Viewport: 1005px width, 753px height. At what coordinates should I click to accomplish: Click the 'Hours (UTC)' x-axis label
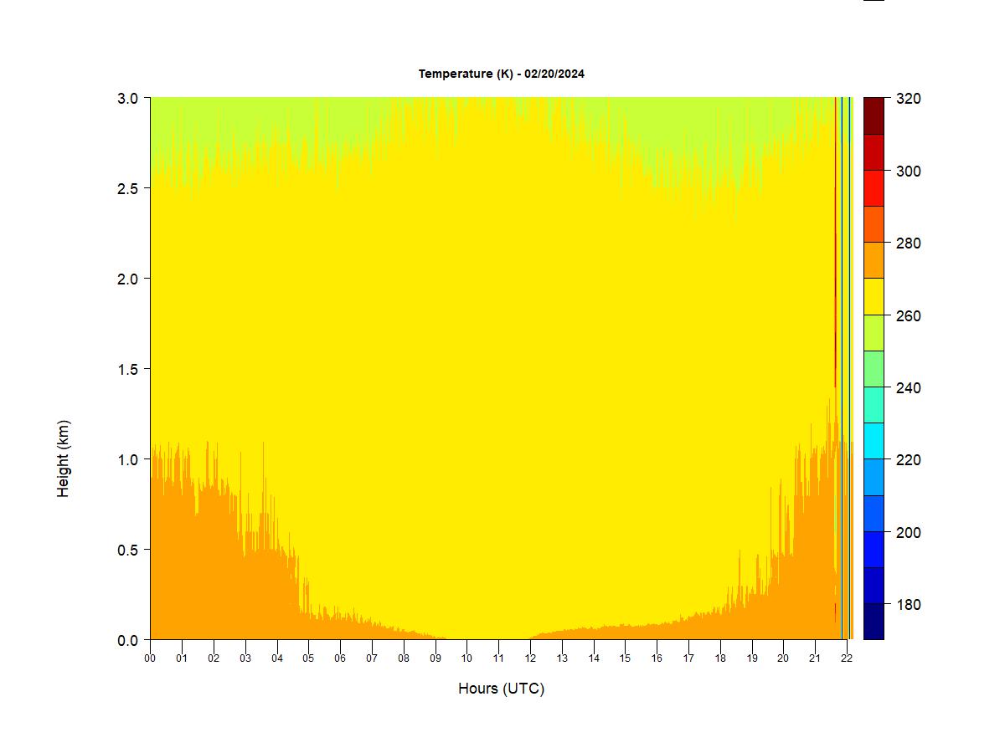[x=501, y=689]
